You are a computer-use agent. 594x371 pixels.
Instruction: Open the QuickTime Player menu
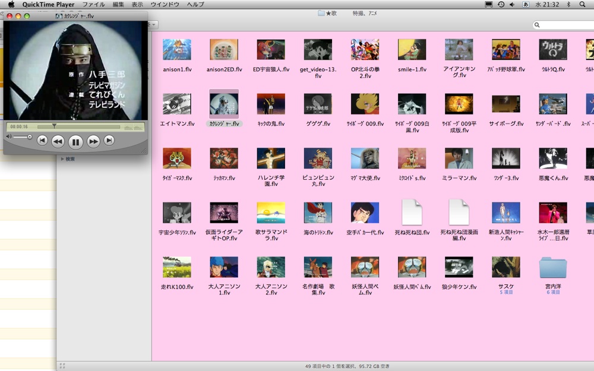point(48,4)
